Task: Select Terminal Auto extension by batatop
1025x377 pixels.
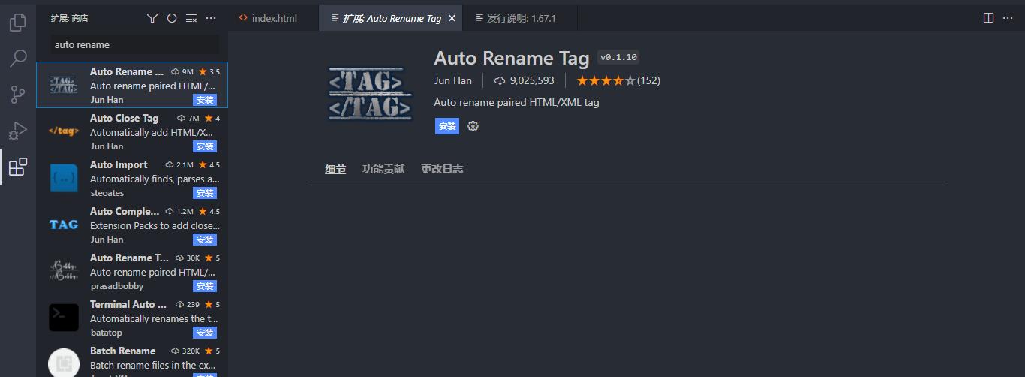Action: [x=132, y=318]
